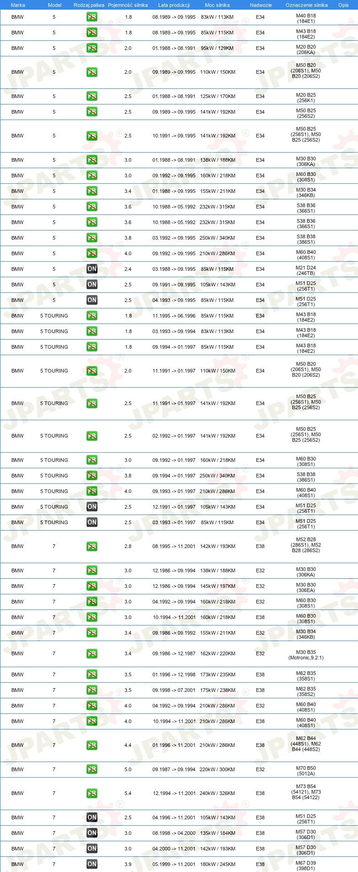The height and width of the screenshot is (872, 358).
Task: Click the diesel ON icon in the M67 D39 row
Action: [x=92, y=864]
